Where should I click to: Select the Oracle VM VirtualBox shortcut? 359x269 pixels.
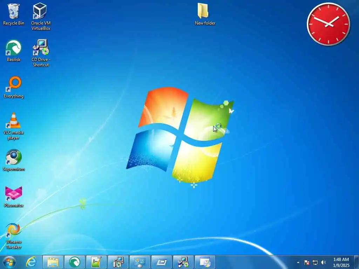(x=41, y=16)
